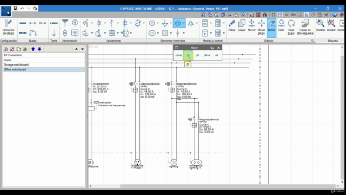Move diagram up with blue arrow
346x195 pixels.
(33, 49)
